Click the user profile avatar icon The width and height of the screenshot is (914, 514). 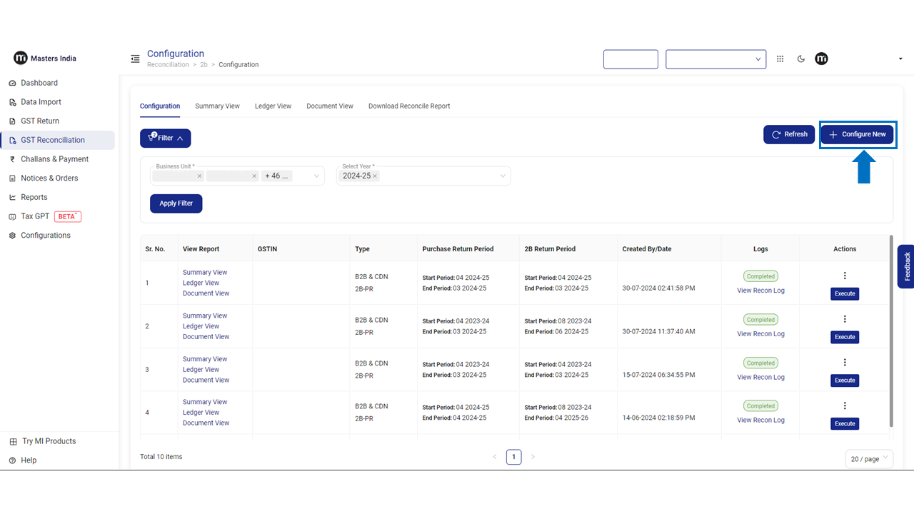(x=821, y=59)
